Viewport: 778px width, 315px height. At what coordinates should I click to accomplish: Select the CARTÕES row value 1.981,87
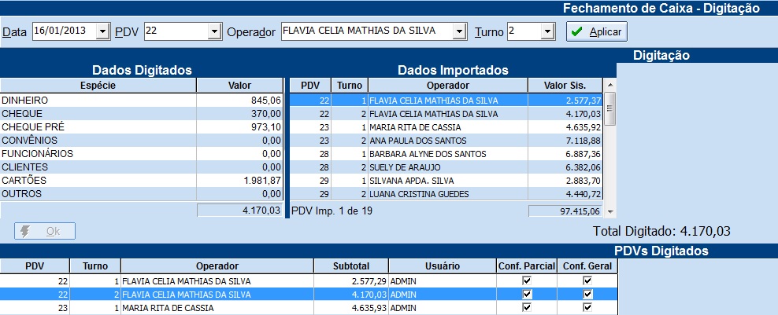pyautogui.click(x=239, y=181)
